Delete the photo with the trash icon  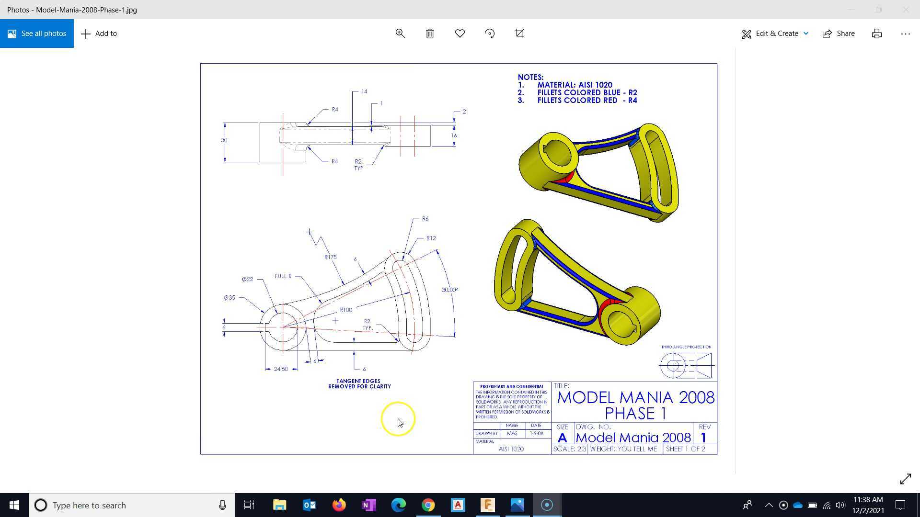(430, 34)
